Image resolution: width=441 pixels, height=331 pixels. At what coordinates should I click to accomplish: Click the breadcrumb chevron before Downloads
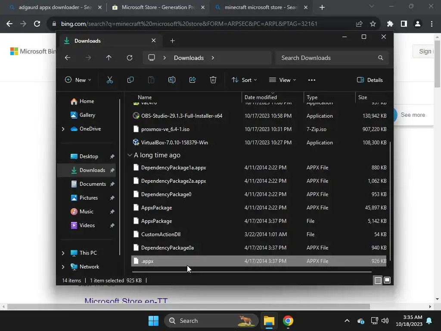(x=165, y=58)
